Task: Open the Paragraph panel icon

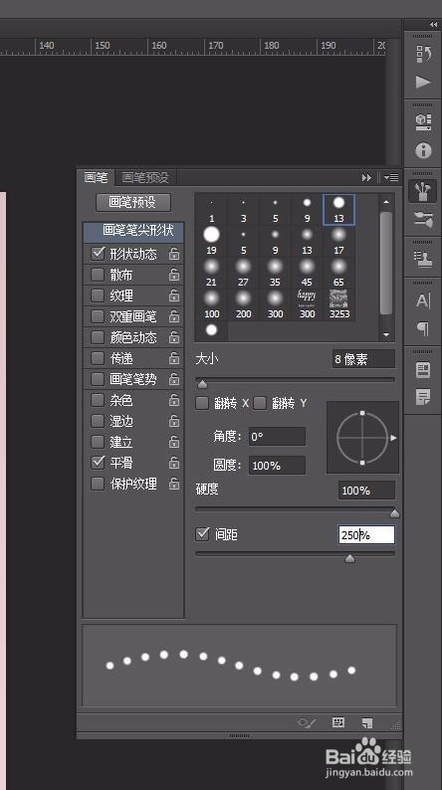Action: 423,329
